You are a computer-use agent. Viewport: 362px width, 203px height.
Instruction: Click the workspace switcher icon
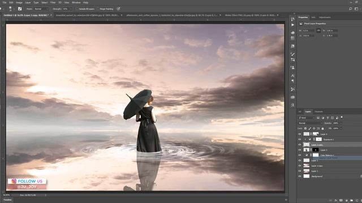(x=356, y=9)
